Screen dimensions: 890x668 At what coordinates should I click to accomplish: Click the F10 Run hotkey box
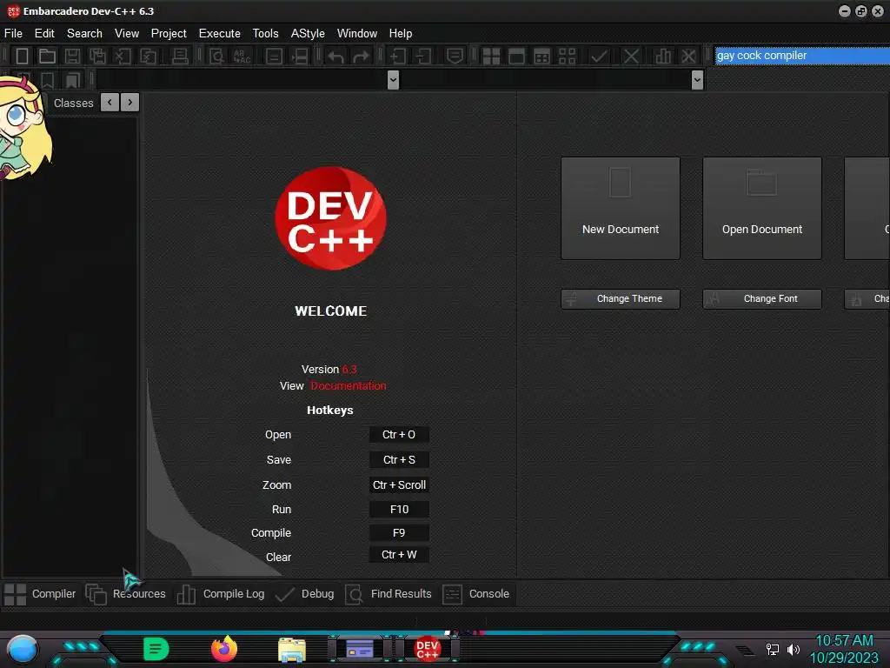(399, 510)
